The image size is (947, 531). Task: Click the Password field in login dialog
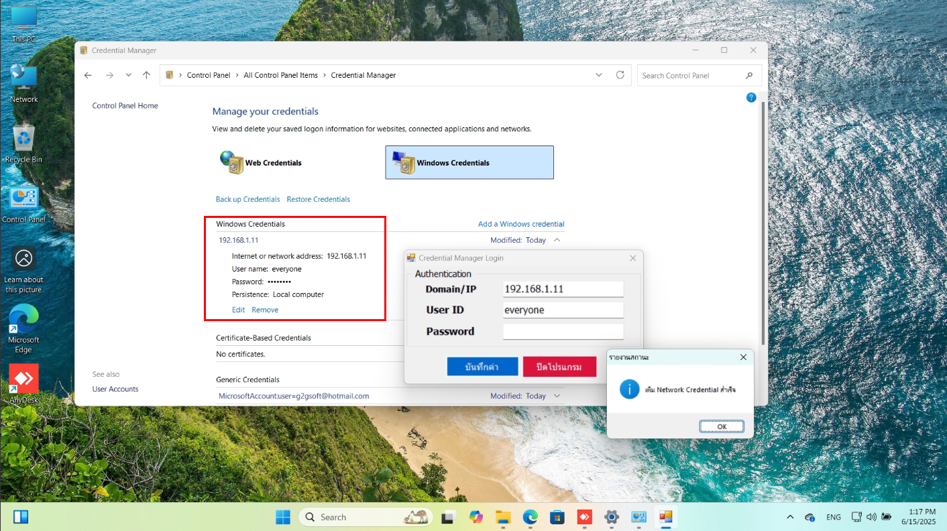pyautogui.click(x=563, y=331)
